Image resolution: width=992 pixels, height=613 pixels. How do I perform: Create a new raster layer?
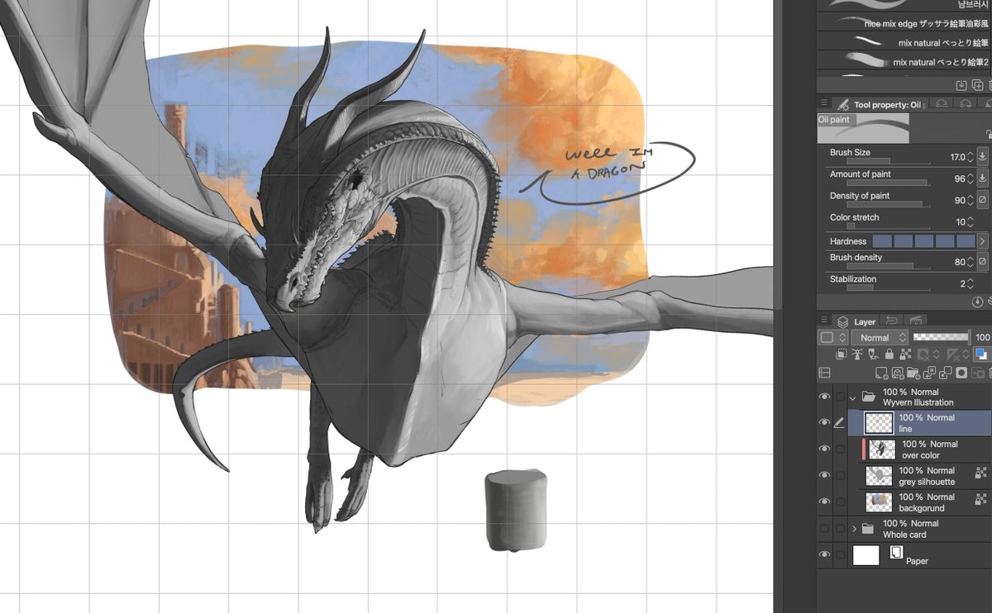pos(882,373)
